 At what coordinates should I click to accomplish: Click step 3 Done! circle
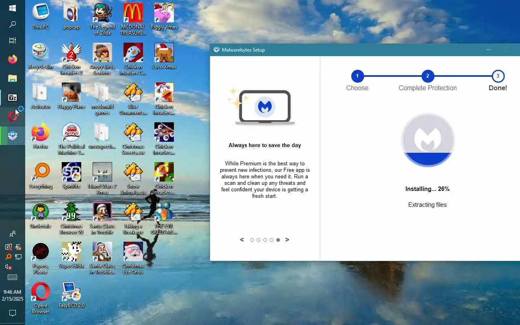click(498, 76)
